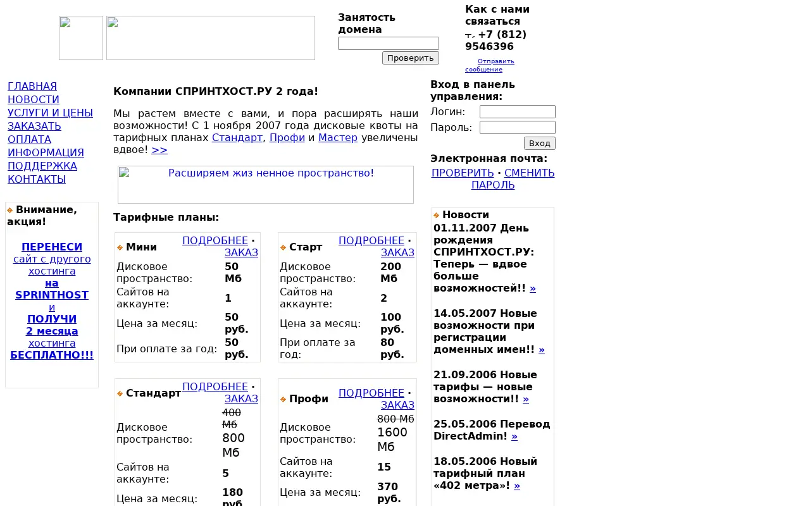Viewport: 810px width, 506px height.
Task: Open the ПОДДЕРЖКА menu link
Action: coord(42,166)
